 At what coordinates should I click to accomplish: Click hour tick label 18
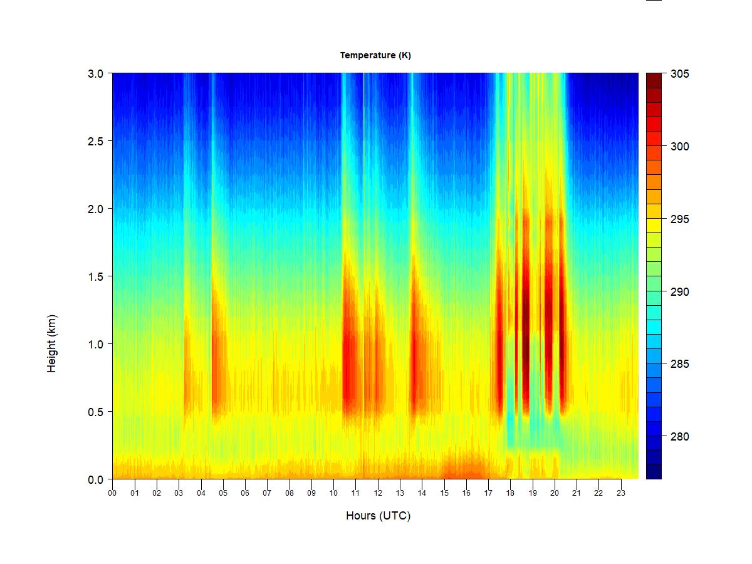510,493
